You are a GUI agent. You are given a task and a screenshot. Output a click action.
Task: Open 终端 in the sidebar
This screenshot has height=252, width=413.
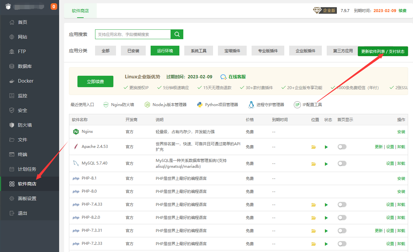pyautogui.click(x=29, y=154)
